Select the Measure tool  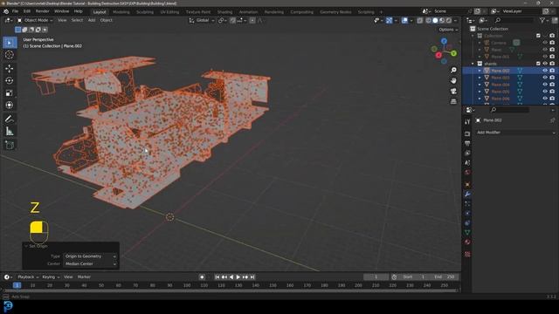(10, 132)
